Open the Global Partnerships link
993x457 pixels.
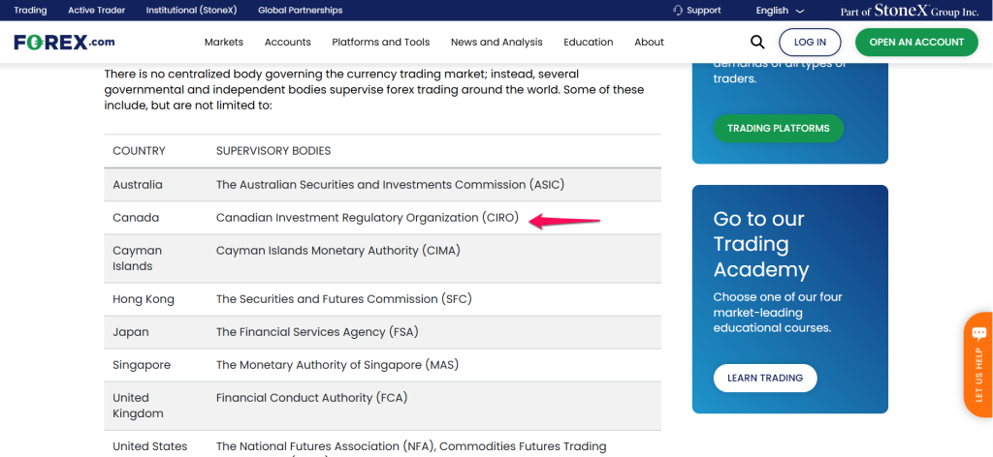click(x=301, y=10)
